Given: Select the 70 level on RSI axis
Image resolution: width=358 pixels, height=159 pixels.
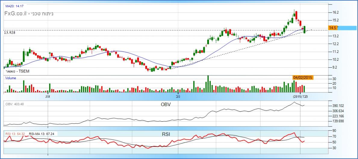Looking at the screenshot, I should (334, 136).
